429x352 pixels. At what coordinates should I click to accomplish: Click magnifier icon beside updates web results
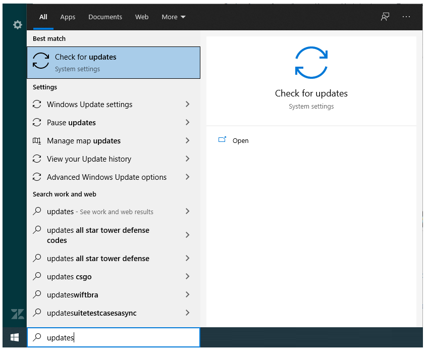(37, 211)
